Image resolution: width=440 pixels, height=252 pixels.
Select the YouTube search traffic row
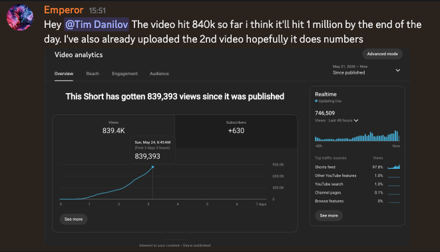(x=357, y=184)
